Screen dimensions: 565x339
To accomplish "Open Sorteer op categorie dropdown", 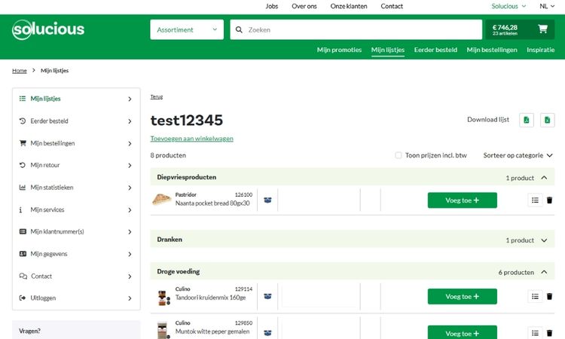I will [x=518, y=156].
